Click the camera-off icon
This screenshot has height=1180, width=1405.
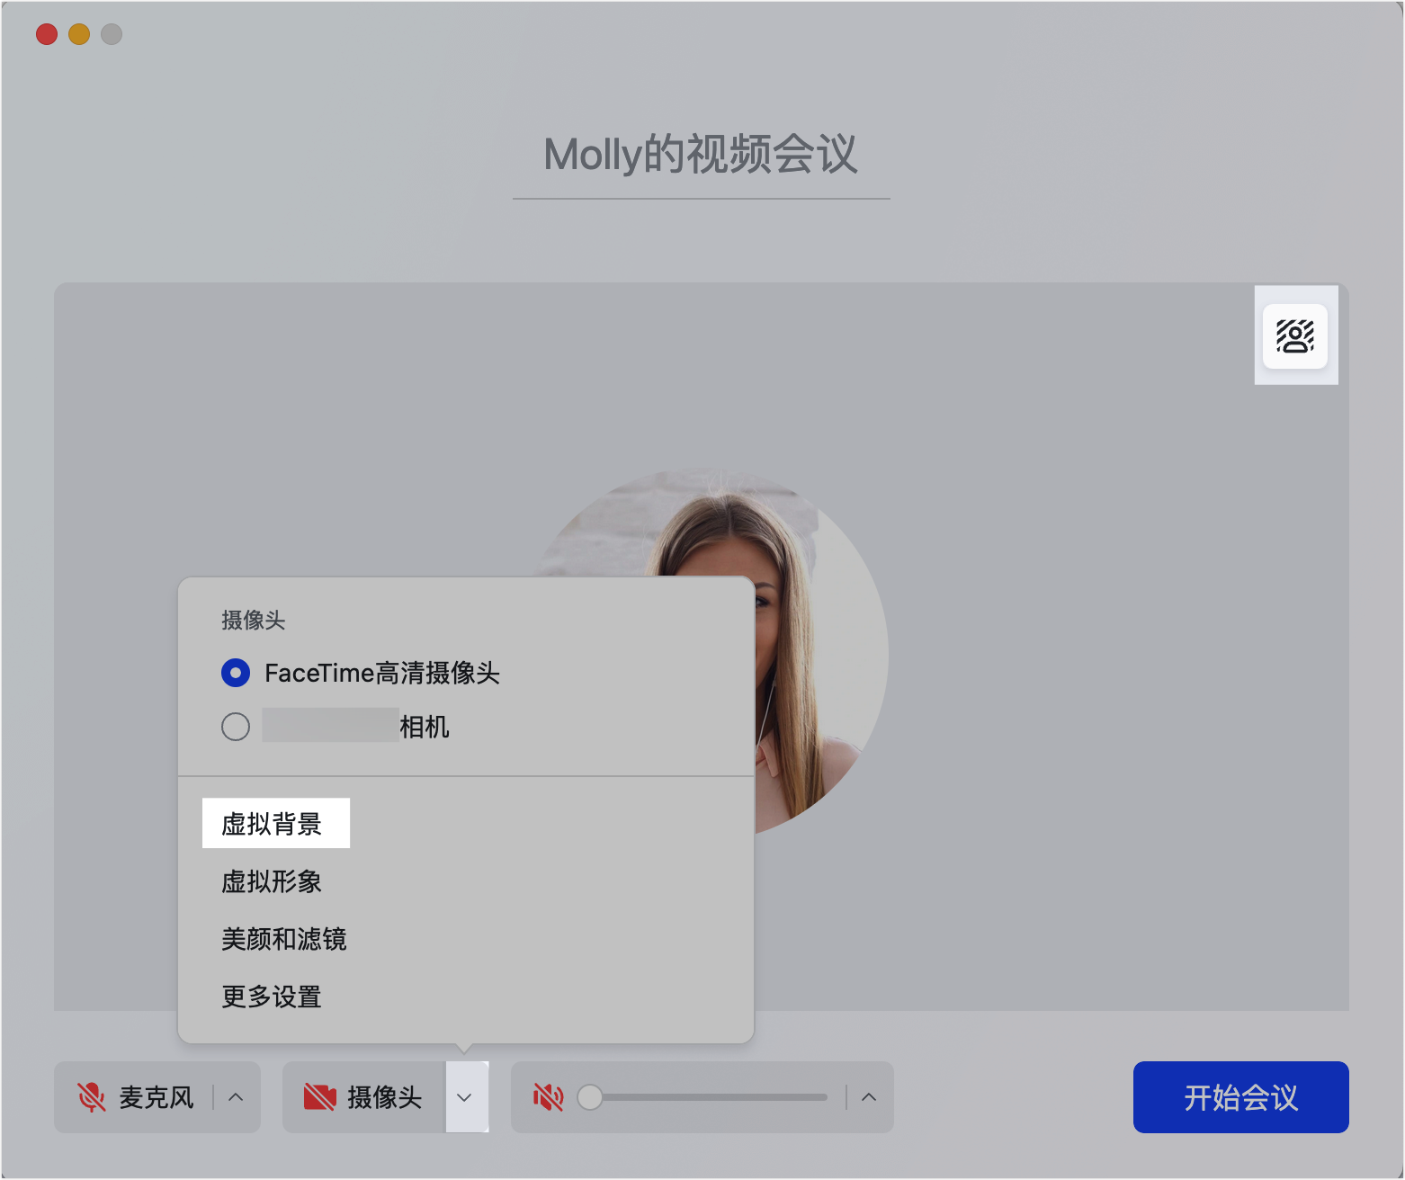point(320,1097)
